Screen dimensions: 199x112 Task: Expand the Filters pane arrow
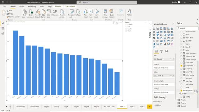(150, 24)
